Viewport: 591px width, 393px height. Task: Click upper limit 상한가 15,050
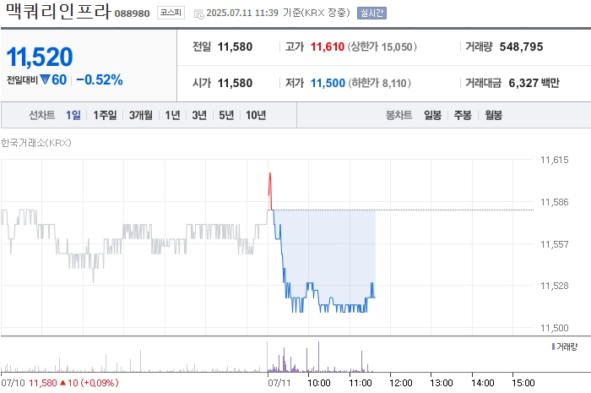coord(382,46)
